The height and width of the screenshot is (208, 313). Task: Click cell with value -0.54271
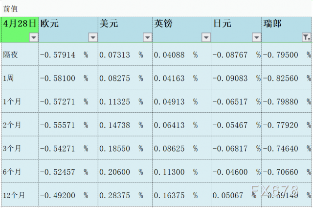(x=68, y=148)
